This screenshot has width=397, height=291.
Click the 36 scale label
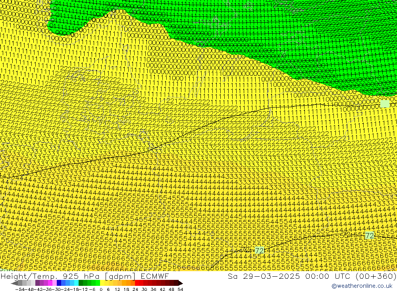153,289
